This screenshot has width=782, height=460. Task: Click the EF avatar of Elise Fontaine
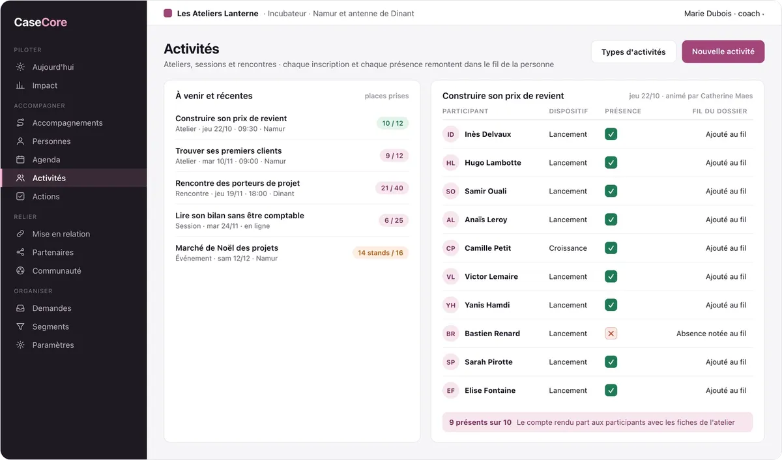[x=451, y=390]
